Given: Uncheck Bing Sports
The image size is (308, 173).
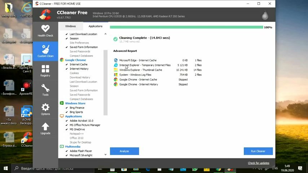Looking at the screenshot, I should tap(67, 112).
